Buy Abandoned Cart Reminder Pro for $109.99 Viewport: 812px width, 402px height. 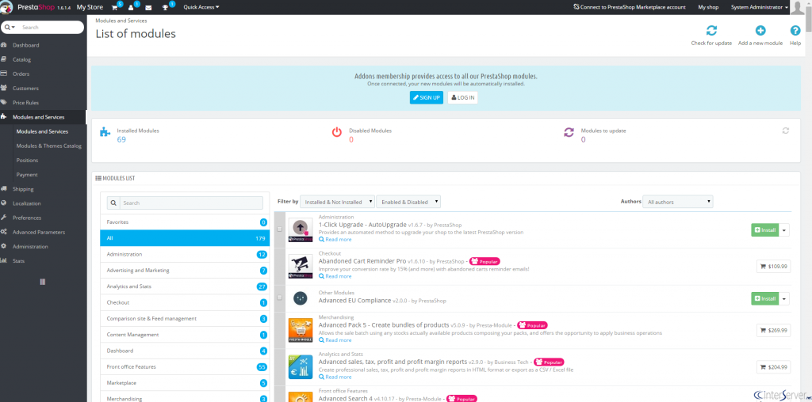coord(774,267)
